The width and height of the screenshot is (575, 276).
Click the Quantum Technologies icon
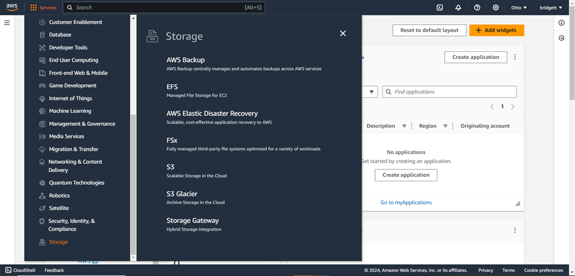click(42, 182)
